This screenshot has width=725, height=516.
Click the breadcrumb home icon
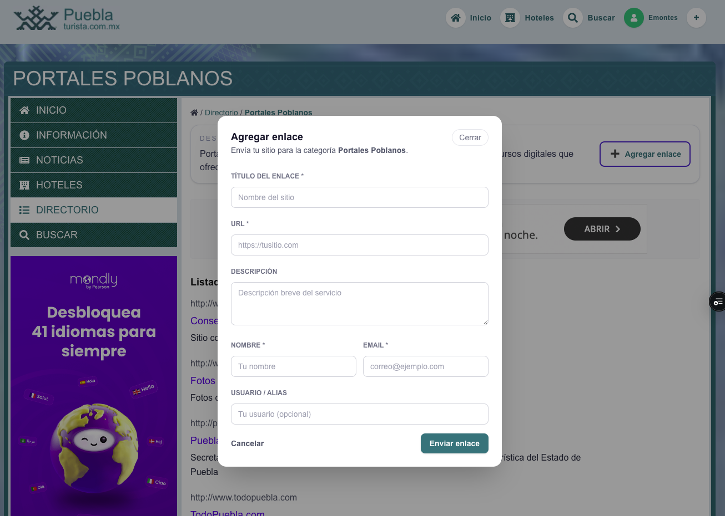(x=194, y=113)
